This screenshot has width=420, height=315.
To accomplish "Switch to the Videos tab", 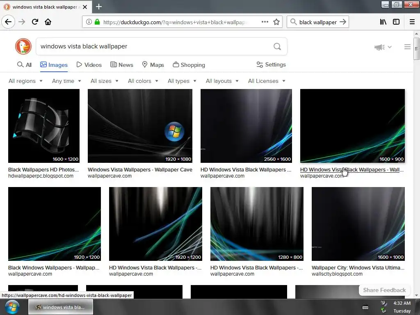I will point(89,65).
